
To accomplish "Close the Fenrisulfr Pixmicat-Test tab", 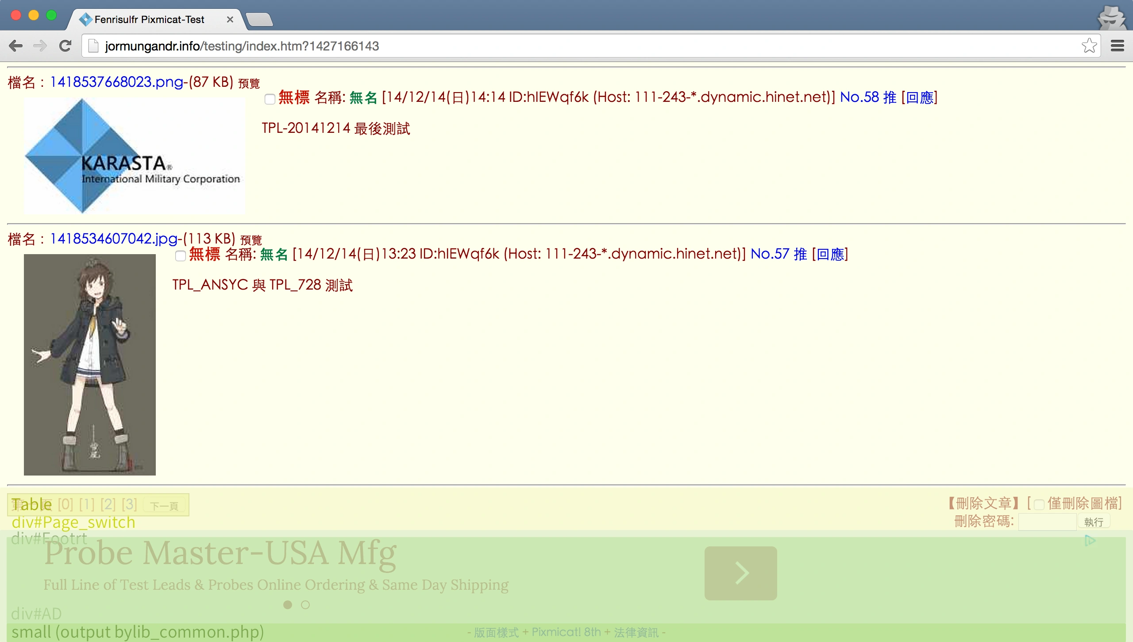I will [230, 19].
